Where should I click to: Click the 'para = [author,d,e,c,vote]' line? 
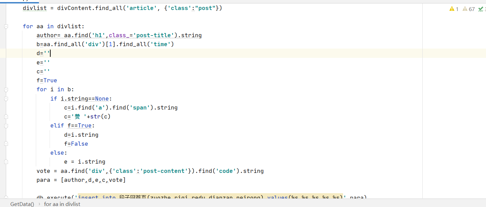click(x=81, y=180)
